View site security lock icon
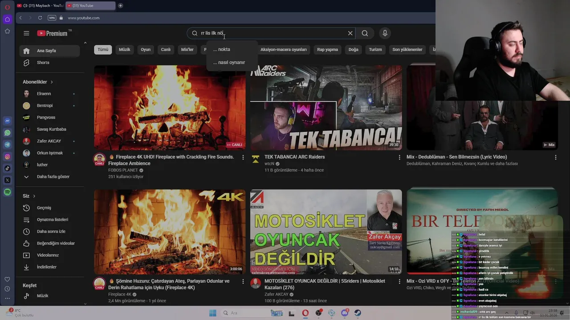The height and width of the screenshot is (320, 570). (61, 18)
